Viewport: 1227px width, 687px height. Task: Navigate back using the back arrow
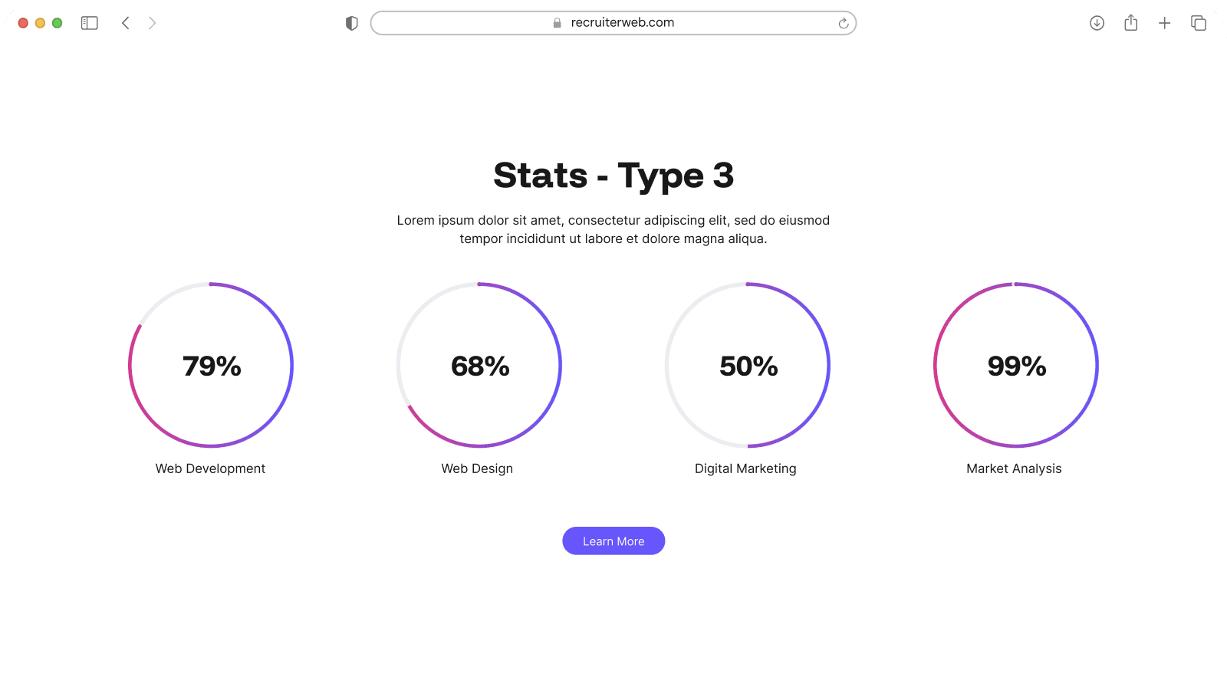125,22
